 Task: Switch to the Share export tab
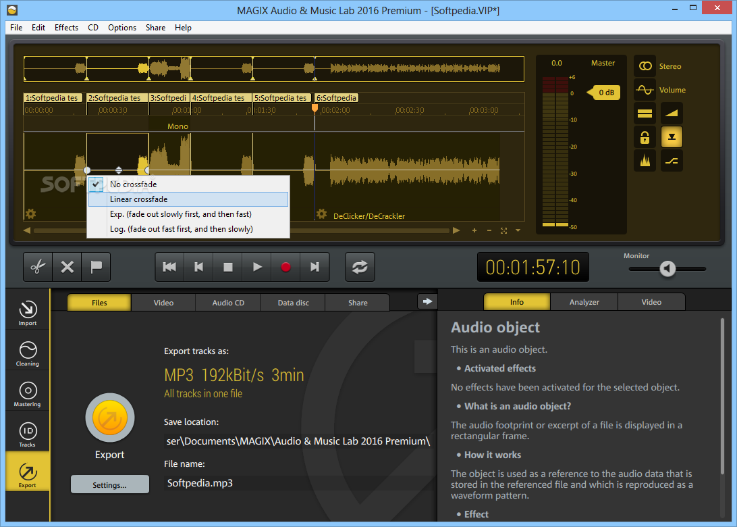pyautogui.click(x=358, y=303)
